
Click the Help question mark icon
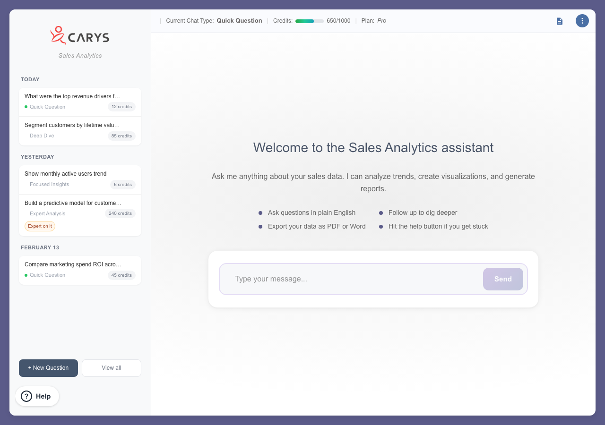pos(26,396)
